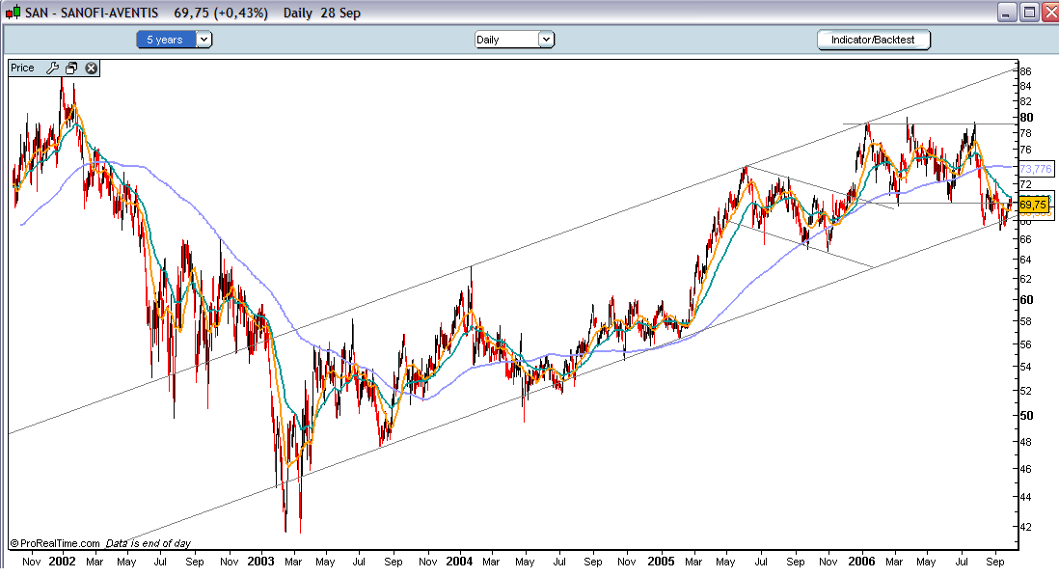
Task: Click the 69,75 current price label
Action: (1033, 204)
